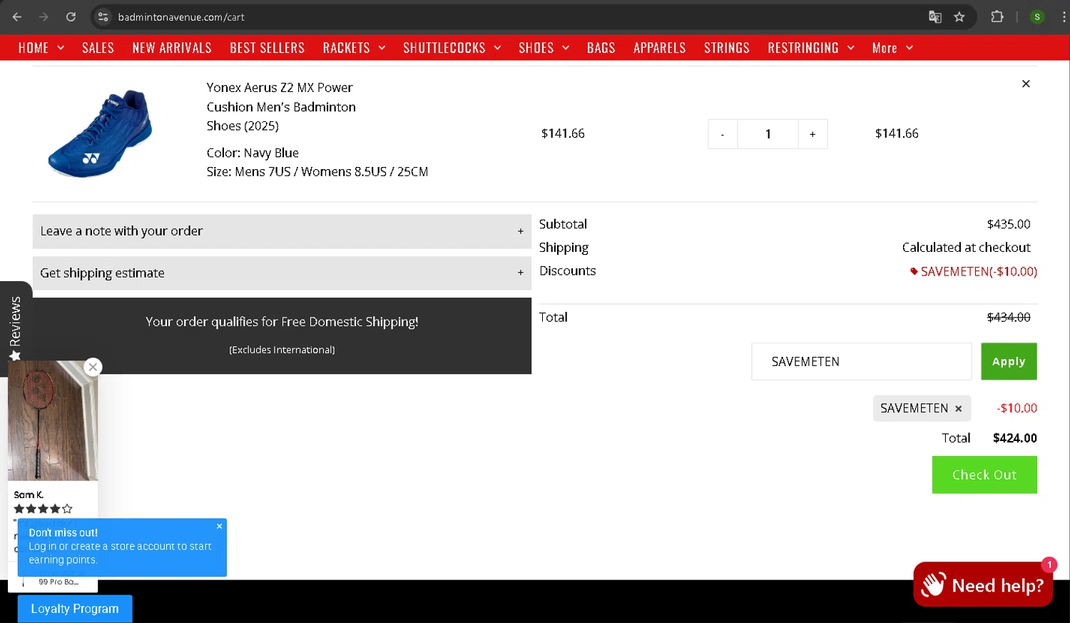Click the SAVEMETEN(-$10.00) discount text
This screenshot has height=623, width=1070.
pos(978,271)
